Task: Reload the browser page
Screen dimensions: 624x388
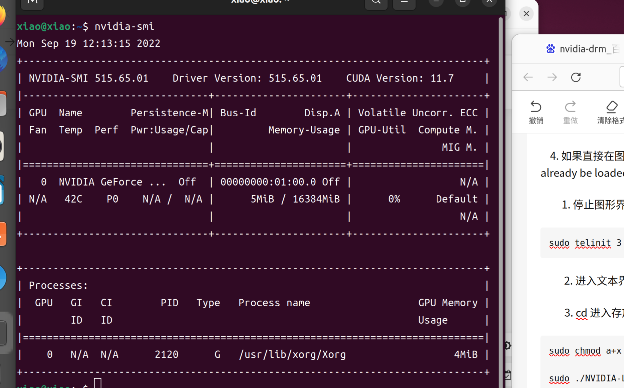Action: pos(576,77)
